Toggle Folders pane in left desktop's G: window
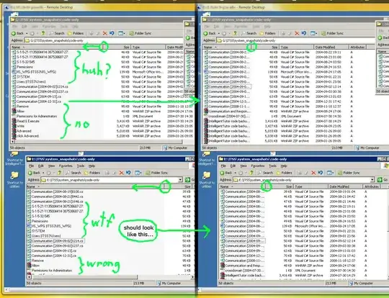389x298 pixels. click(x=76, y=33)
